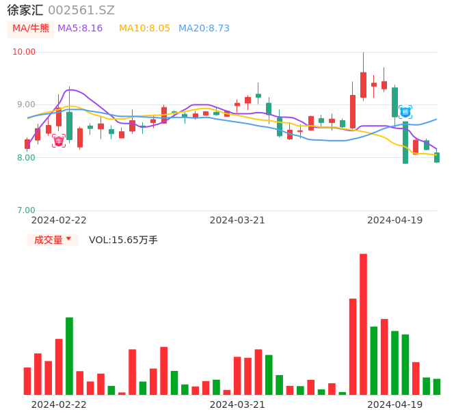Image resolution: width=469 pixels, height=414 pixels.
Task: Open the 成交量 indicator dropdown
Action: point(53,240)
